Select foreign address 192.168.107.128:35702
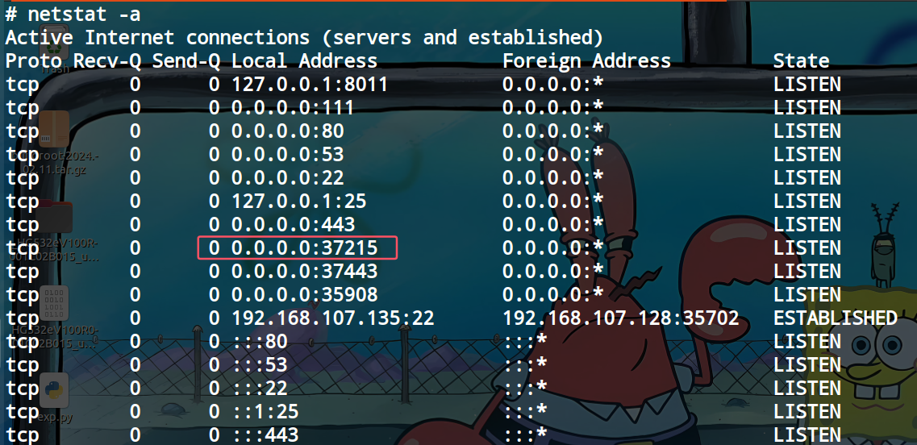 tap(620, 318)
